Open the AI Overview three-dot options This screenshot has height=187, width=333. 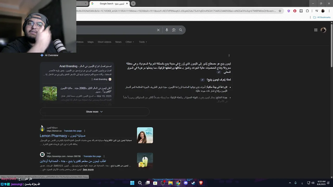point(229,55)
